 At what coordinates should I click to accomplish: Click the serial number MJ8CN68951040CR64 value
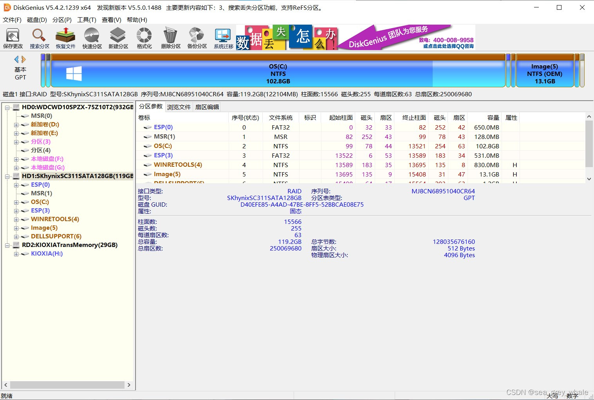tap(443, 191)
